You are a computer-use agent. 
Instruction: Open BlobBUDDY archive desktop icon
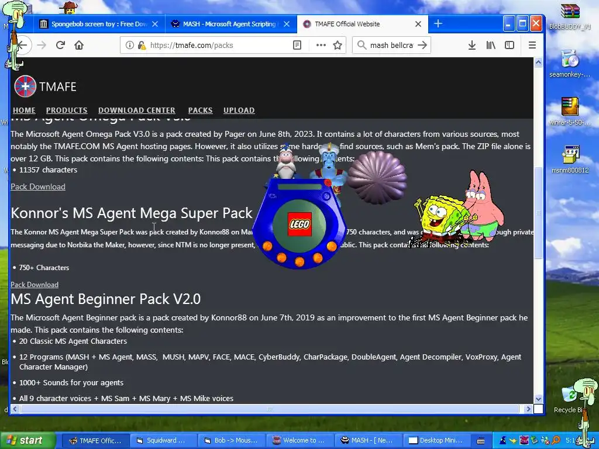coord(570,16)
